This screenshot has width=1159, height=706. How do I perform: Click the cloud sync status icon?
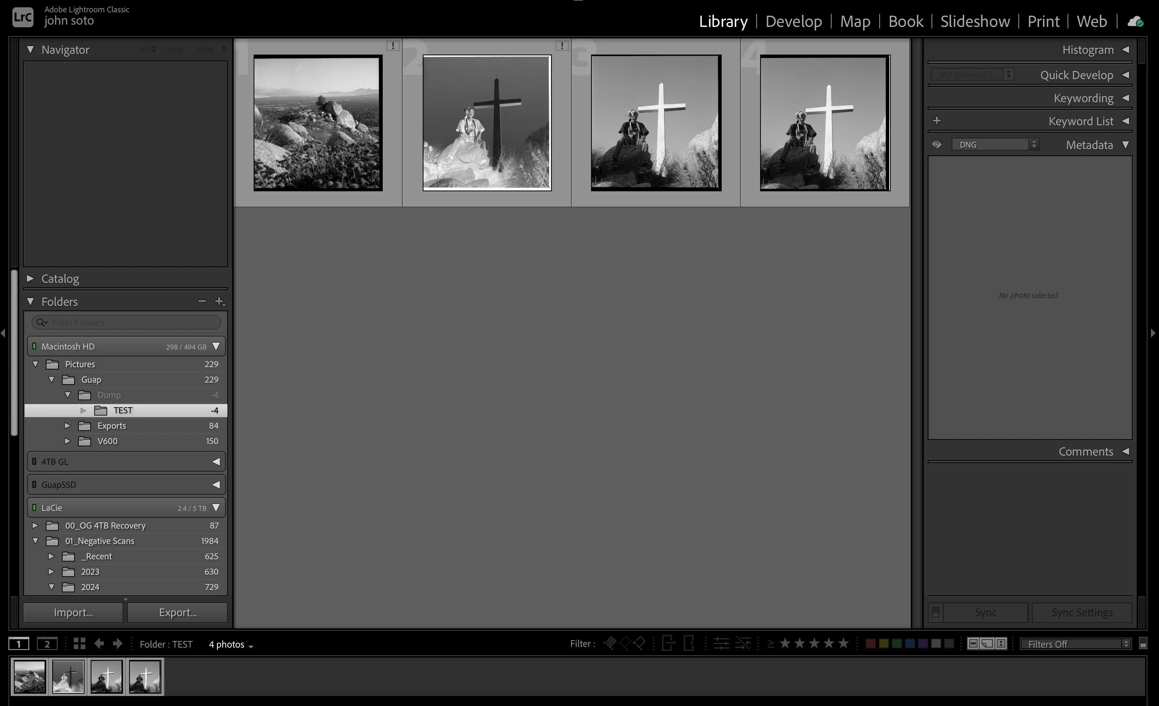pos(1135,22)
